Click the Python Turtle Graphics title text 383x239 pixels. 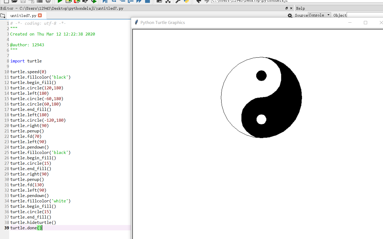163,23
